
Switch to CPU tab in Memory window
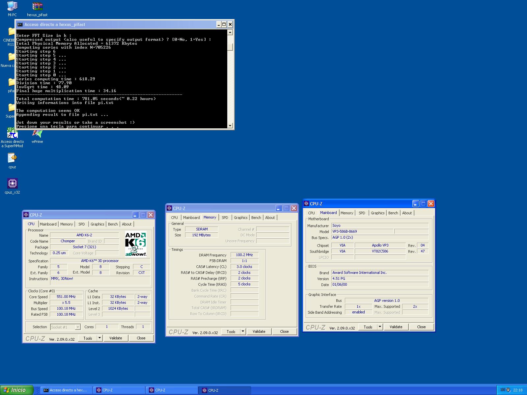[x=175, y=218]
